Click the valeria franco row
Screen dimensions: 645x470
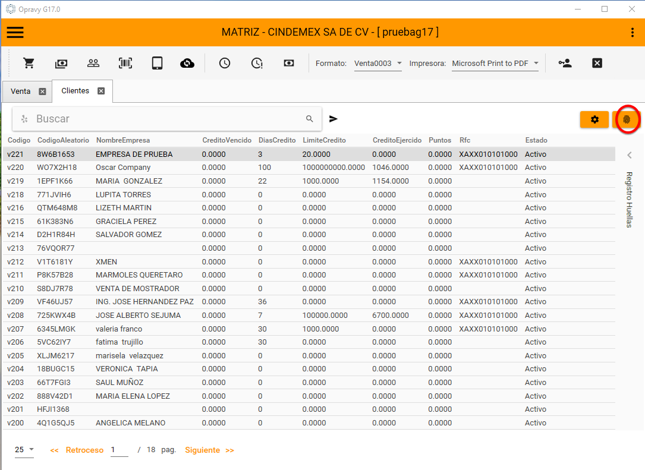tap(309, 329)
